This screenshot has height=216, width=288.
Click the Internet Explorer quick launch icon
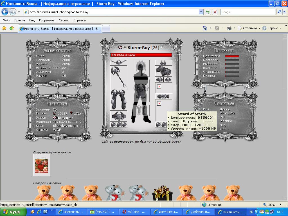point(39,211)
